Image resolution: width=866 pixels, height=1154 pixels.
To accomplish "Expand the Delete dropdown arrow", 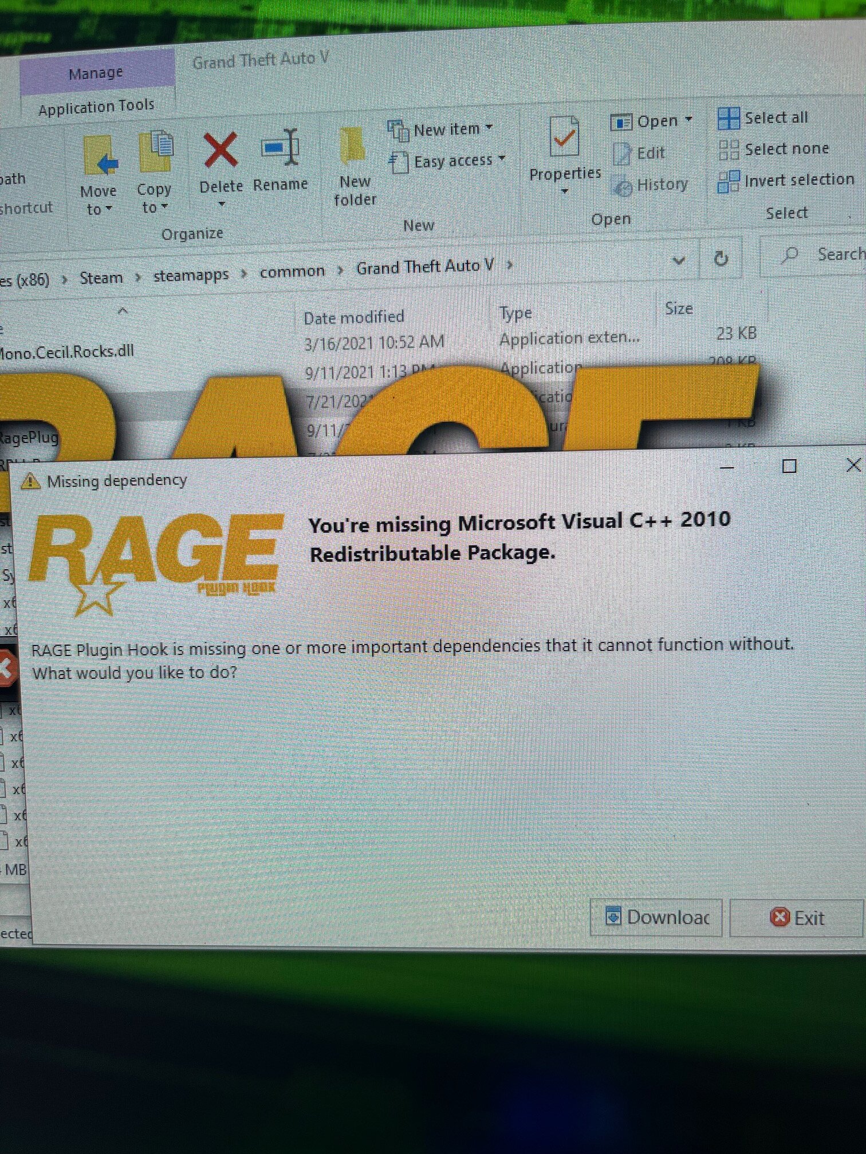I will tap(222, 204).
